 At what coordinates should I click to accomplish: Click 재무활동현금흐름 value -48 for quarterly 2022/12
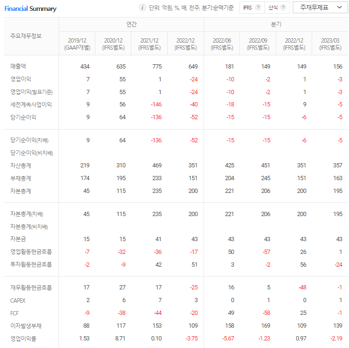(302, 287)
